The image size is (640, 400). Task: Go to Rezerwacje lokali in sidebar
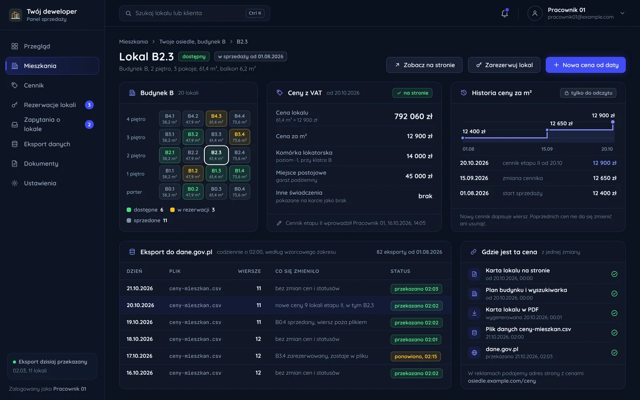click(52, 105)
